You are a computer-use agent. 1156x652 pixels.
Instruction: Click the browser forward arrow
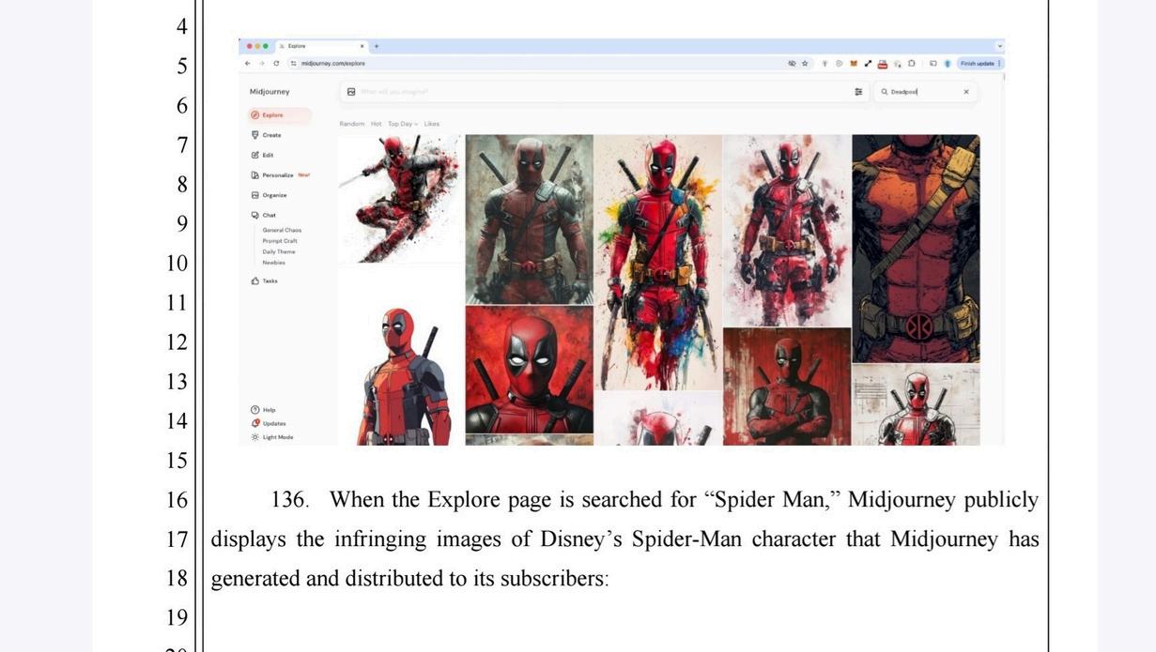point(262,64)
